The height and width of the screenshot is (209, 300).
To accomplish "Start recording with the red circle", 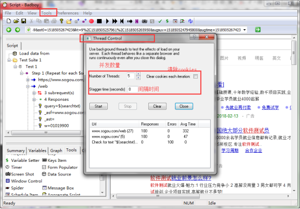I will tap(92, 21).
